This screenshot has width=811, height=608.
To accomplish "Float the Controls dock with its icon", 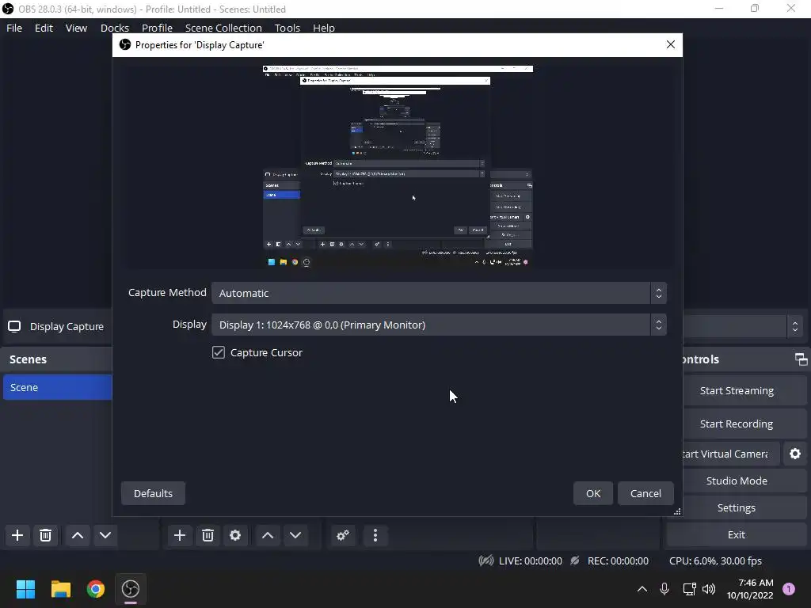I will point(801,359).
